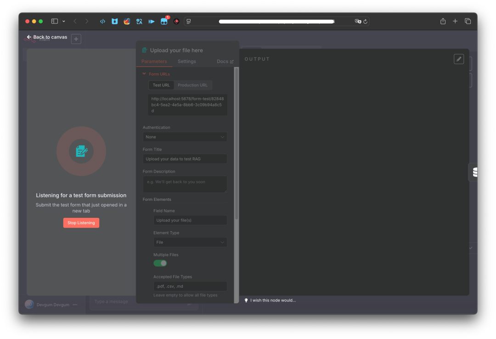Open the Docs link
This screenshot has width=496, height=339.
point(225,61)
